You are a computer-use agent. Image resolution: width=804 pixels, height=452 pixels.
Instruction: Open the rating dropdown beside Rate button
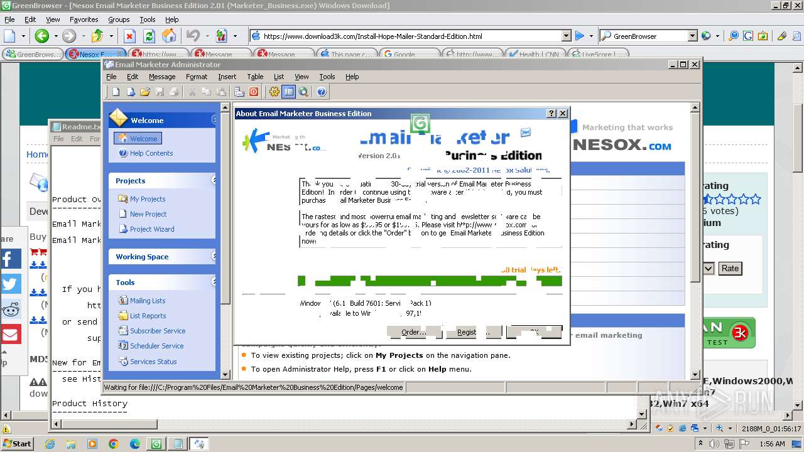click(708, 268)
